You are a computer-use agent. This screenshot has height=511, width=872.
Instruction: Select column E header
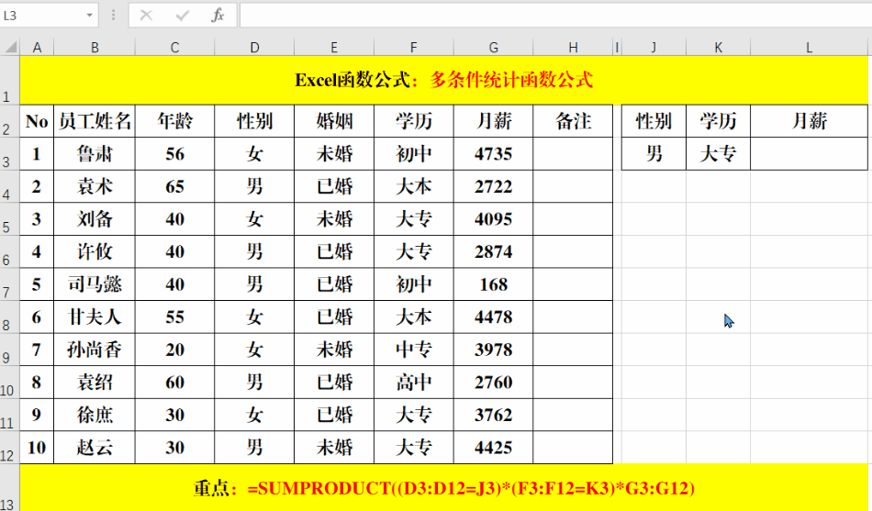coord(334,48)
